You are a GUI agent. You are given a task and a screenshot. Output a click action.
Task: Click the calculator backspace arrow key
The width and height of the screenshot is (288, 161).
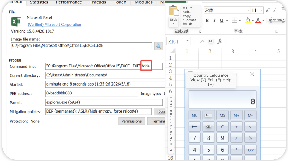coord(194,127)
